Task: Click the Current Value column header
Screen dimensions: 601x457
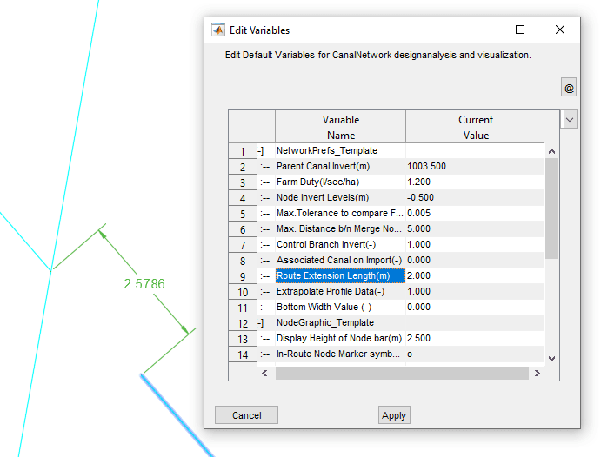Action: [475, 127]
